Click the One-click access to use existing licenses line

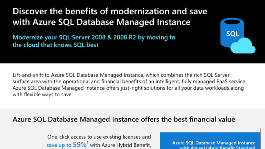coord(99,137)
